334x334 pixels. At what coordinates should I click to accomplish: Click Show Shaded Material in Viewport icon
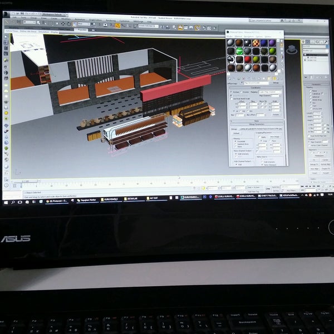[x=269, y=78]
